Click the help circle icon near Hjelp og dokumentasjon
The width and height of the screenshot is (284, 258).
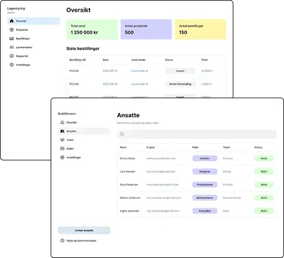click(62, 241)
